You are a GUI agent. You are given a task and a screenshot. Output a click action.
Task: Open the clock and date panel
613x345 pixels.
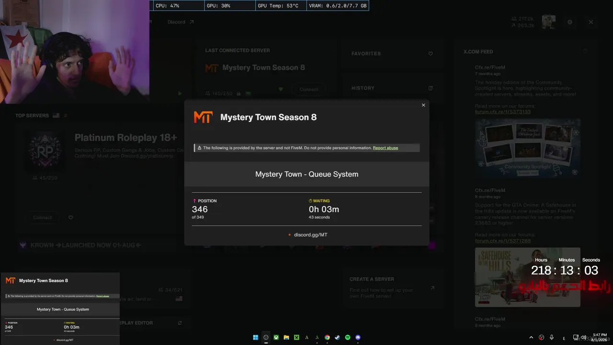(x=600, y=337)
